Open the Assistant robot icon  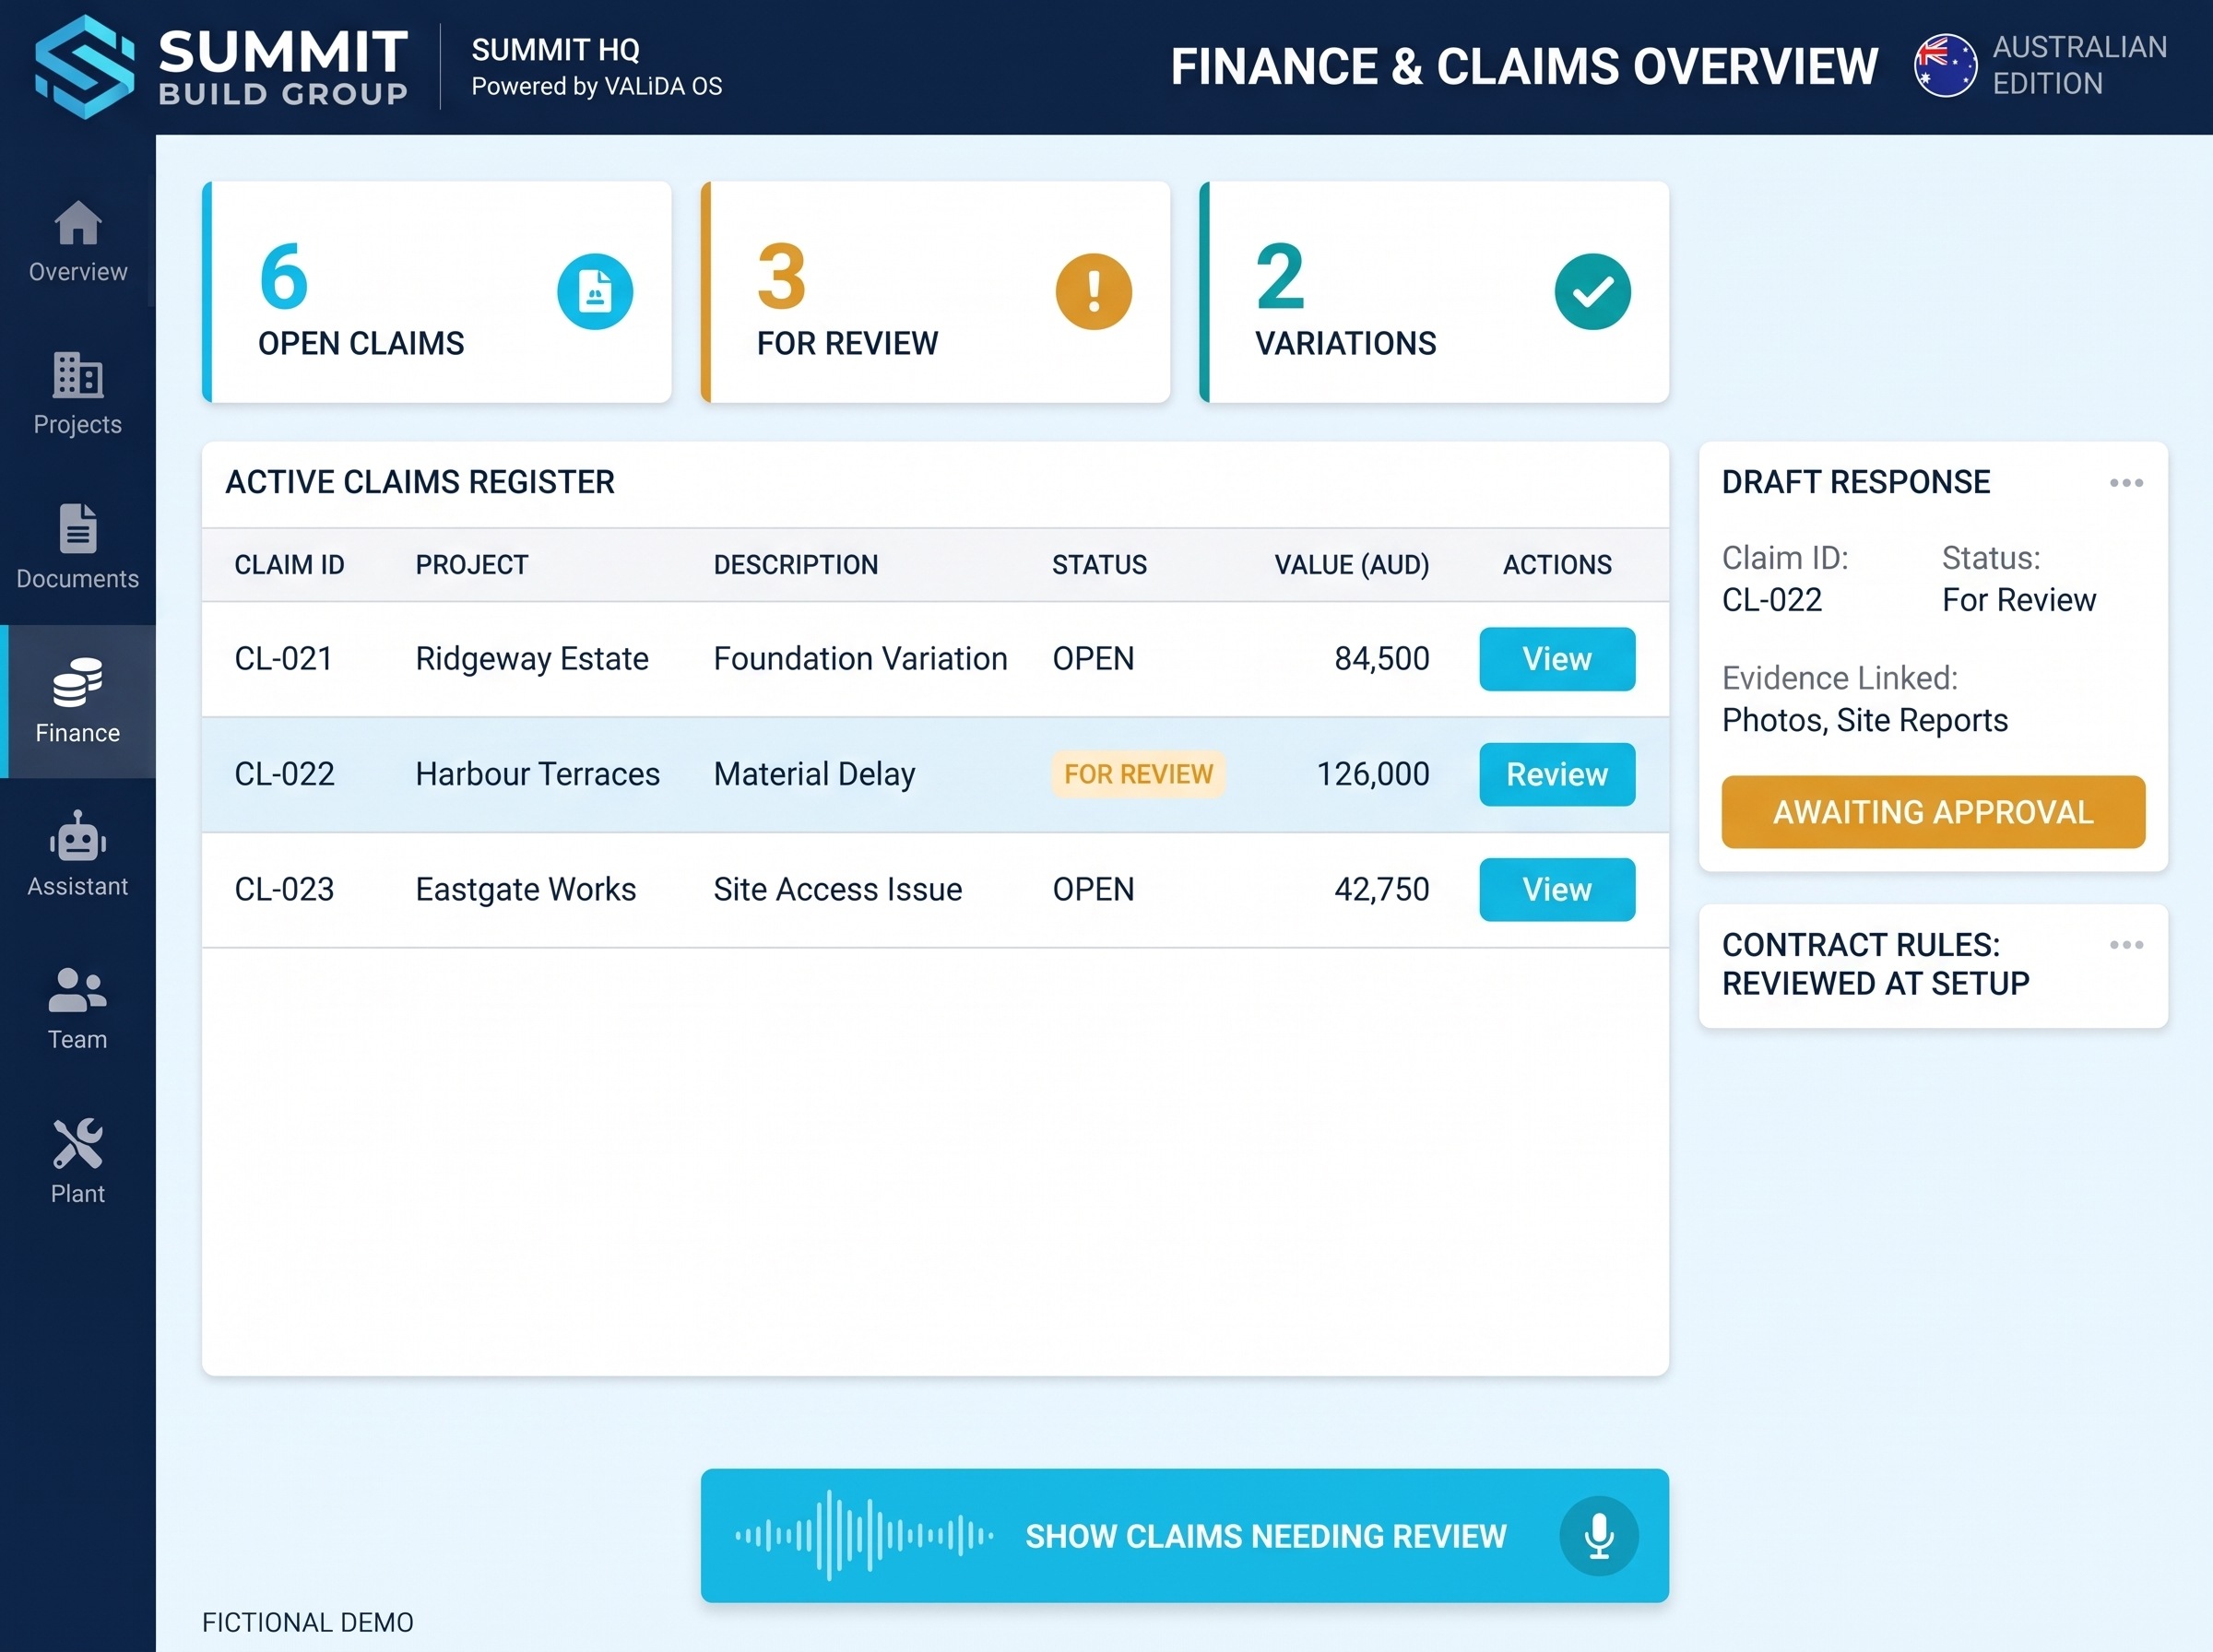coord(78,836)
